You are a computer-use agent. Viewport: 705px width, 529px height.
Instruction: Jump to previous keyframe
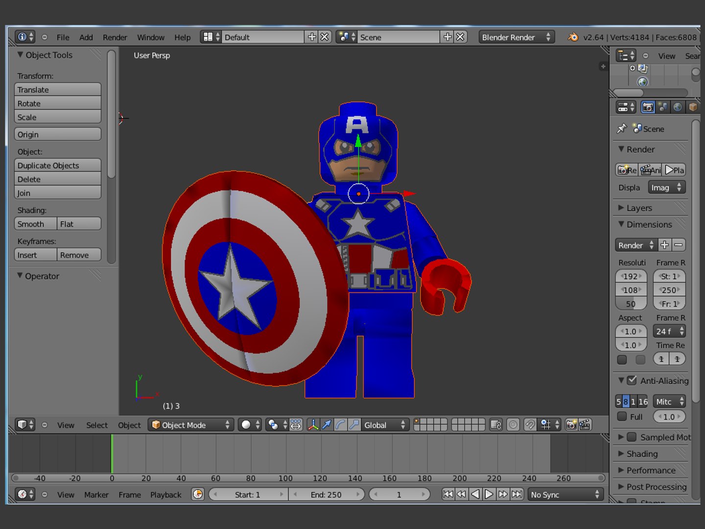[461, 494]
